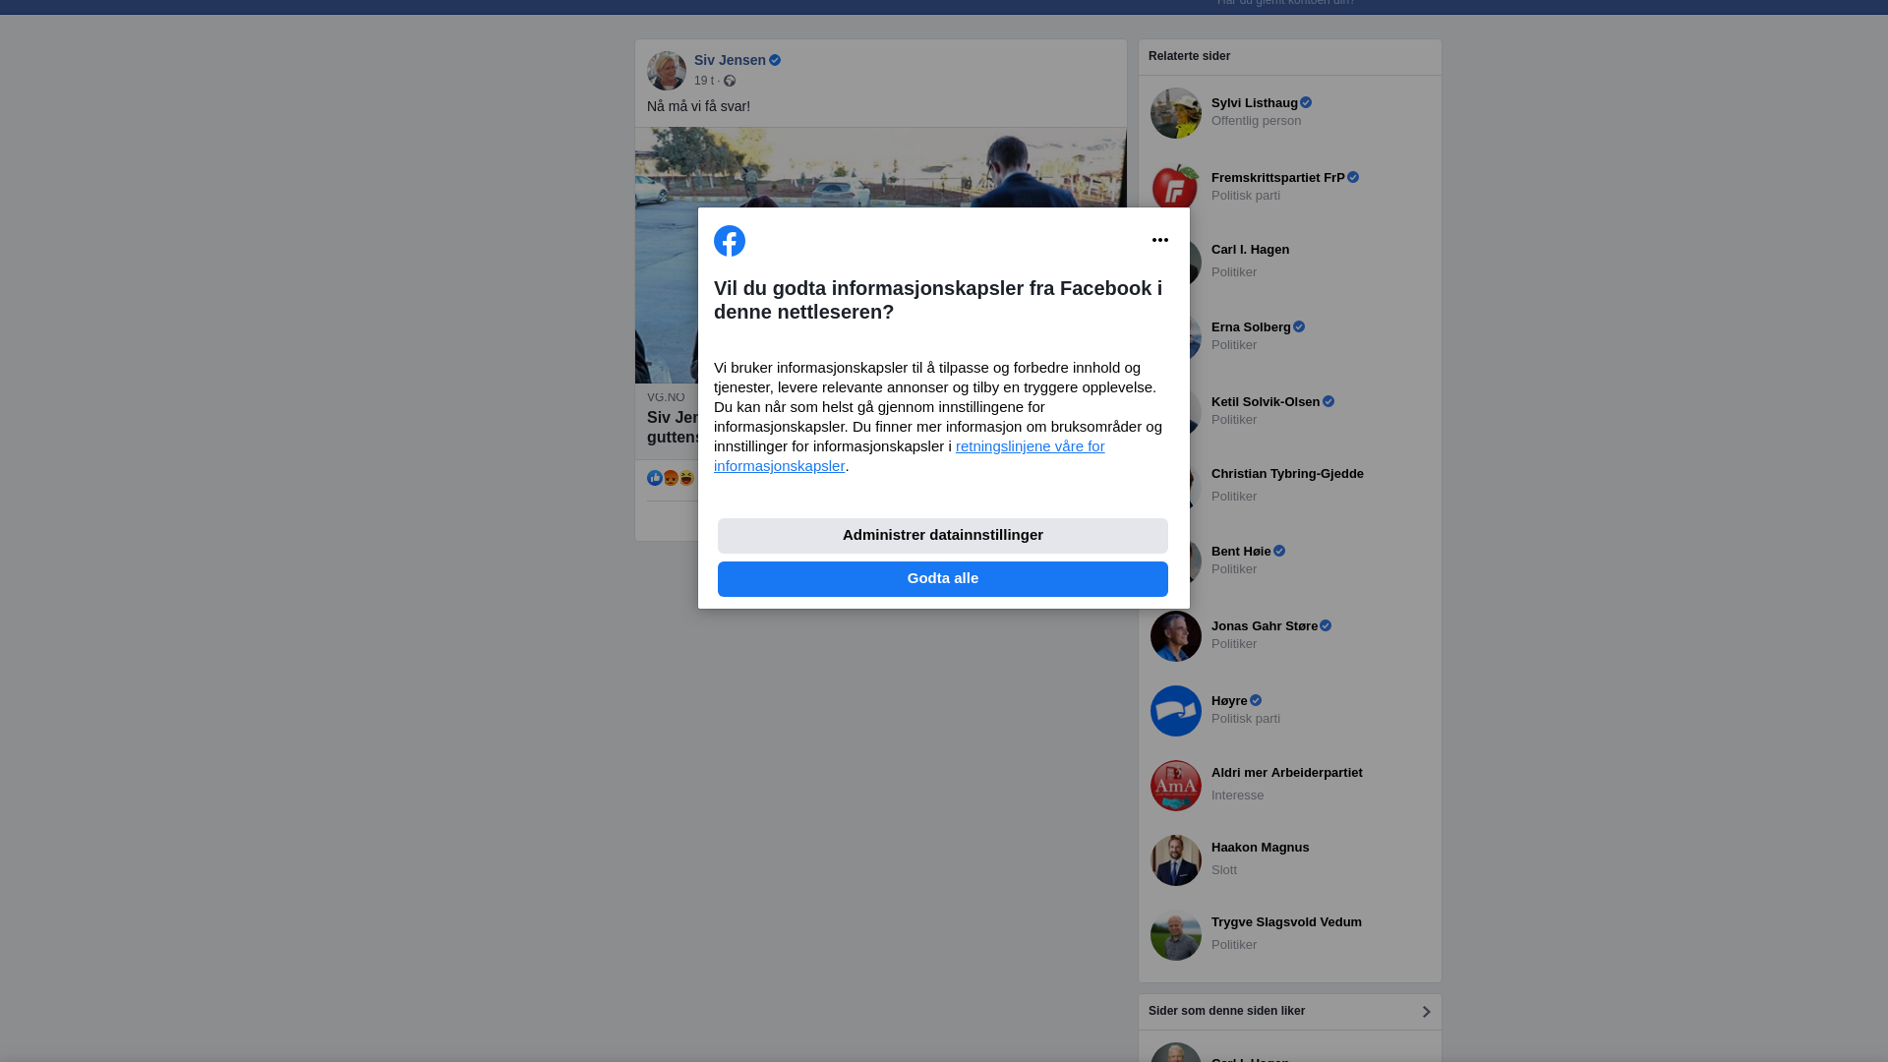1888x1062 pixels.
Task: Click the FrP apple logo avatar
Action: click(x=1176, y=187)
